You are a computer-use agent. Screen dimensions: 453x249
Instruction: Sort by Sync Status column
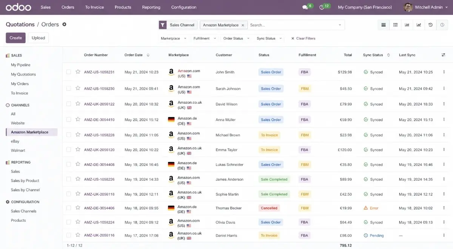(376, 55)
